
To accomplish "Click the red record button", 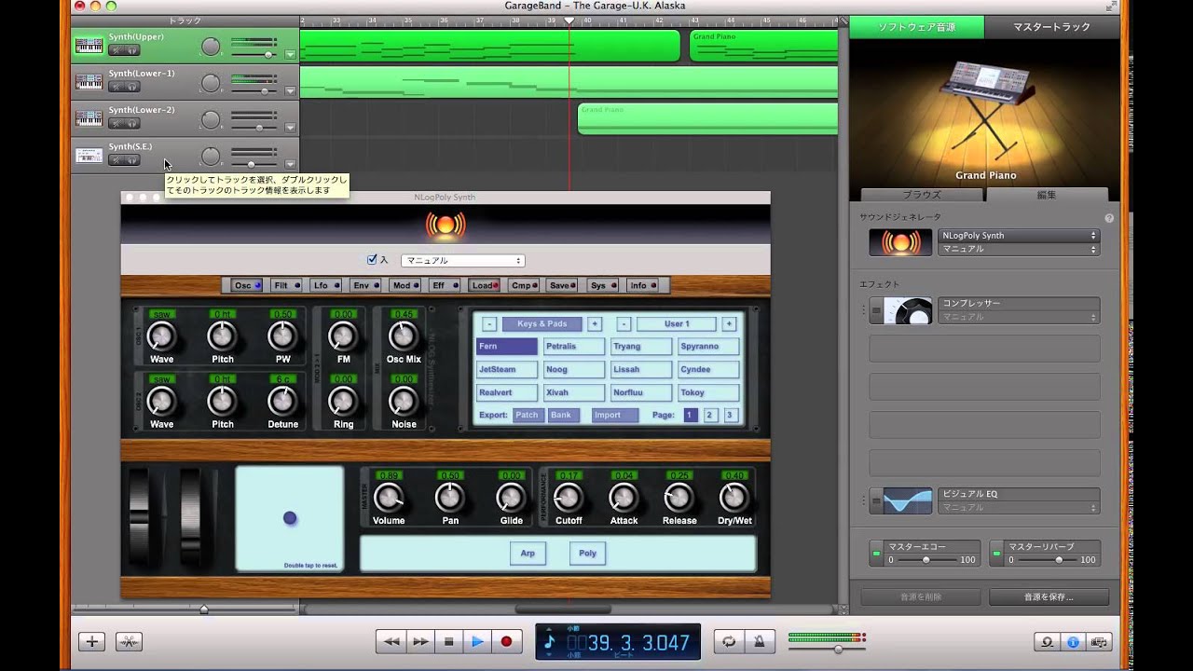I will (x=506, y=641).
